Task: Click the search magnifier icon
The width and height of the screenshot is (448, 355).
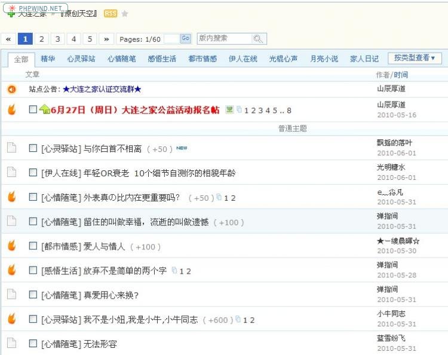Action: (258, 39)
